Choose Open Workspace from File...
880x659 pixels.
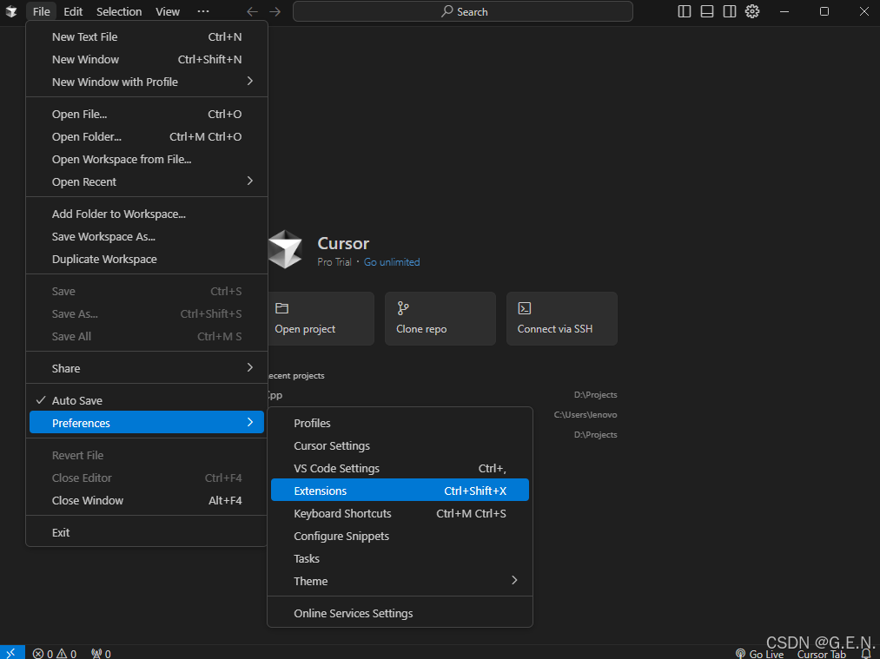[147, 159]
